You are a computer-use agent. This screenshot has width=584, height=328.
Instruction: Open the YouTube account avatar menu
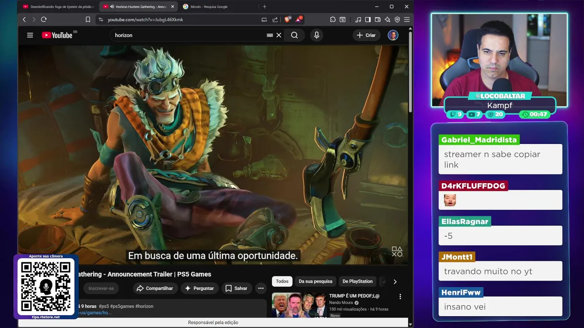pos(393,35)
